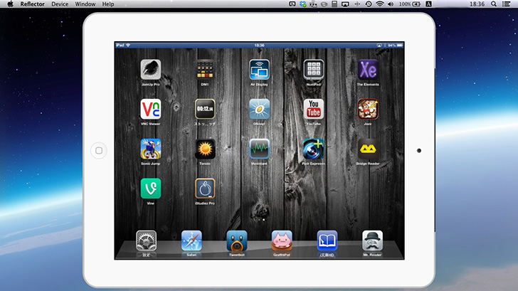Viewport: 518px width, 291px height.
Task: Open the Jazz app icon
Action: [x=368, y=109]
